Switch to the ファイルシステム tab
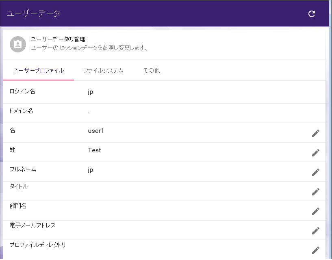This screenshot has height=260, width=332. click(x=103, y=71)
